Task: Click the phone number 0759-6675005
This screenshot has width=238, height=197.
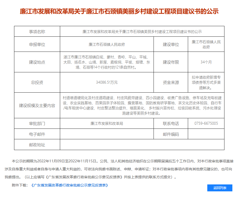Action: click(x=206, y=123)
